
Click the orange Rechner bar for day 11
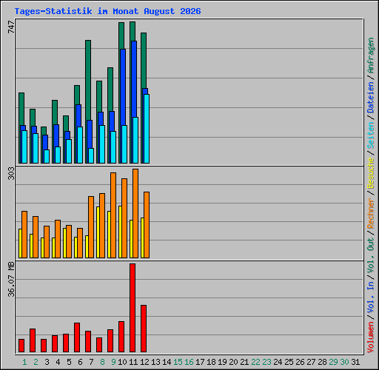(x=135, y=214)
